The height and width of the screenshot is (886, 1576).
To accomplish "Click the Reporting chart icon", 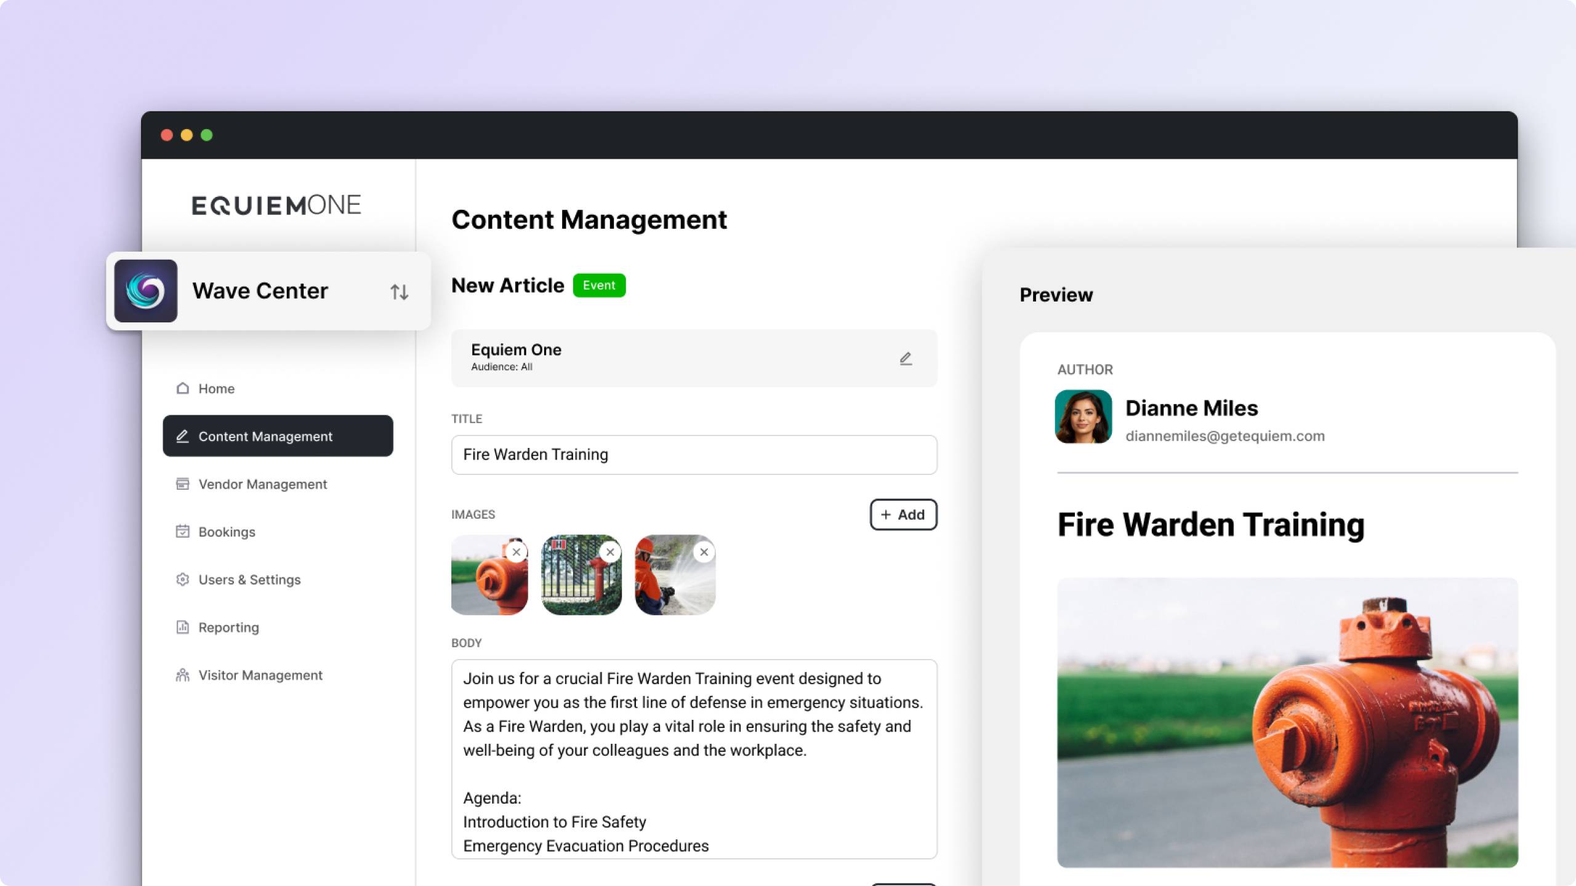I will [x=183, y=627].
